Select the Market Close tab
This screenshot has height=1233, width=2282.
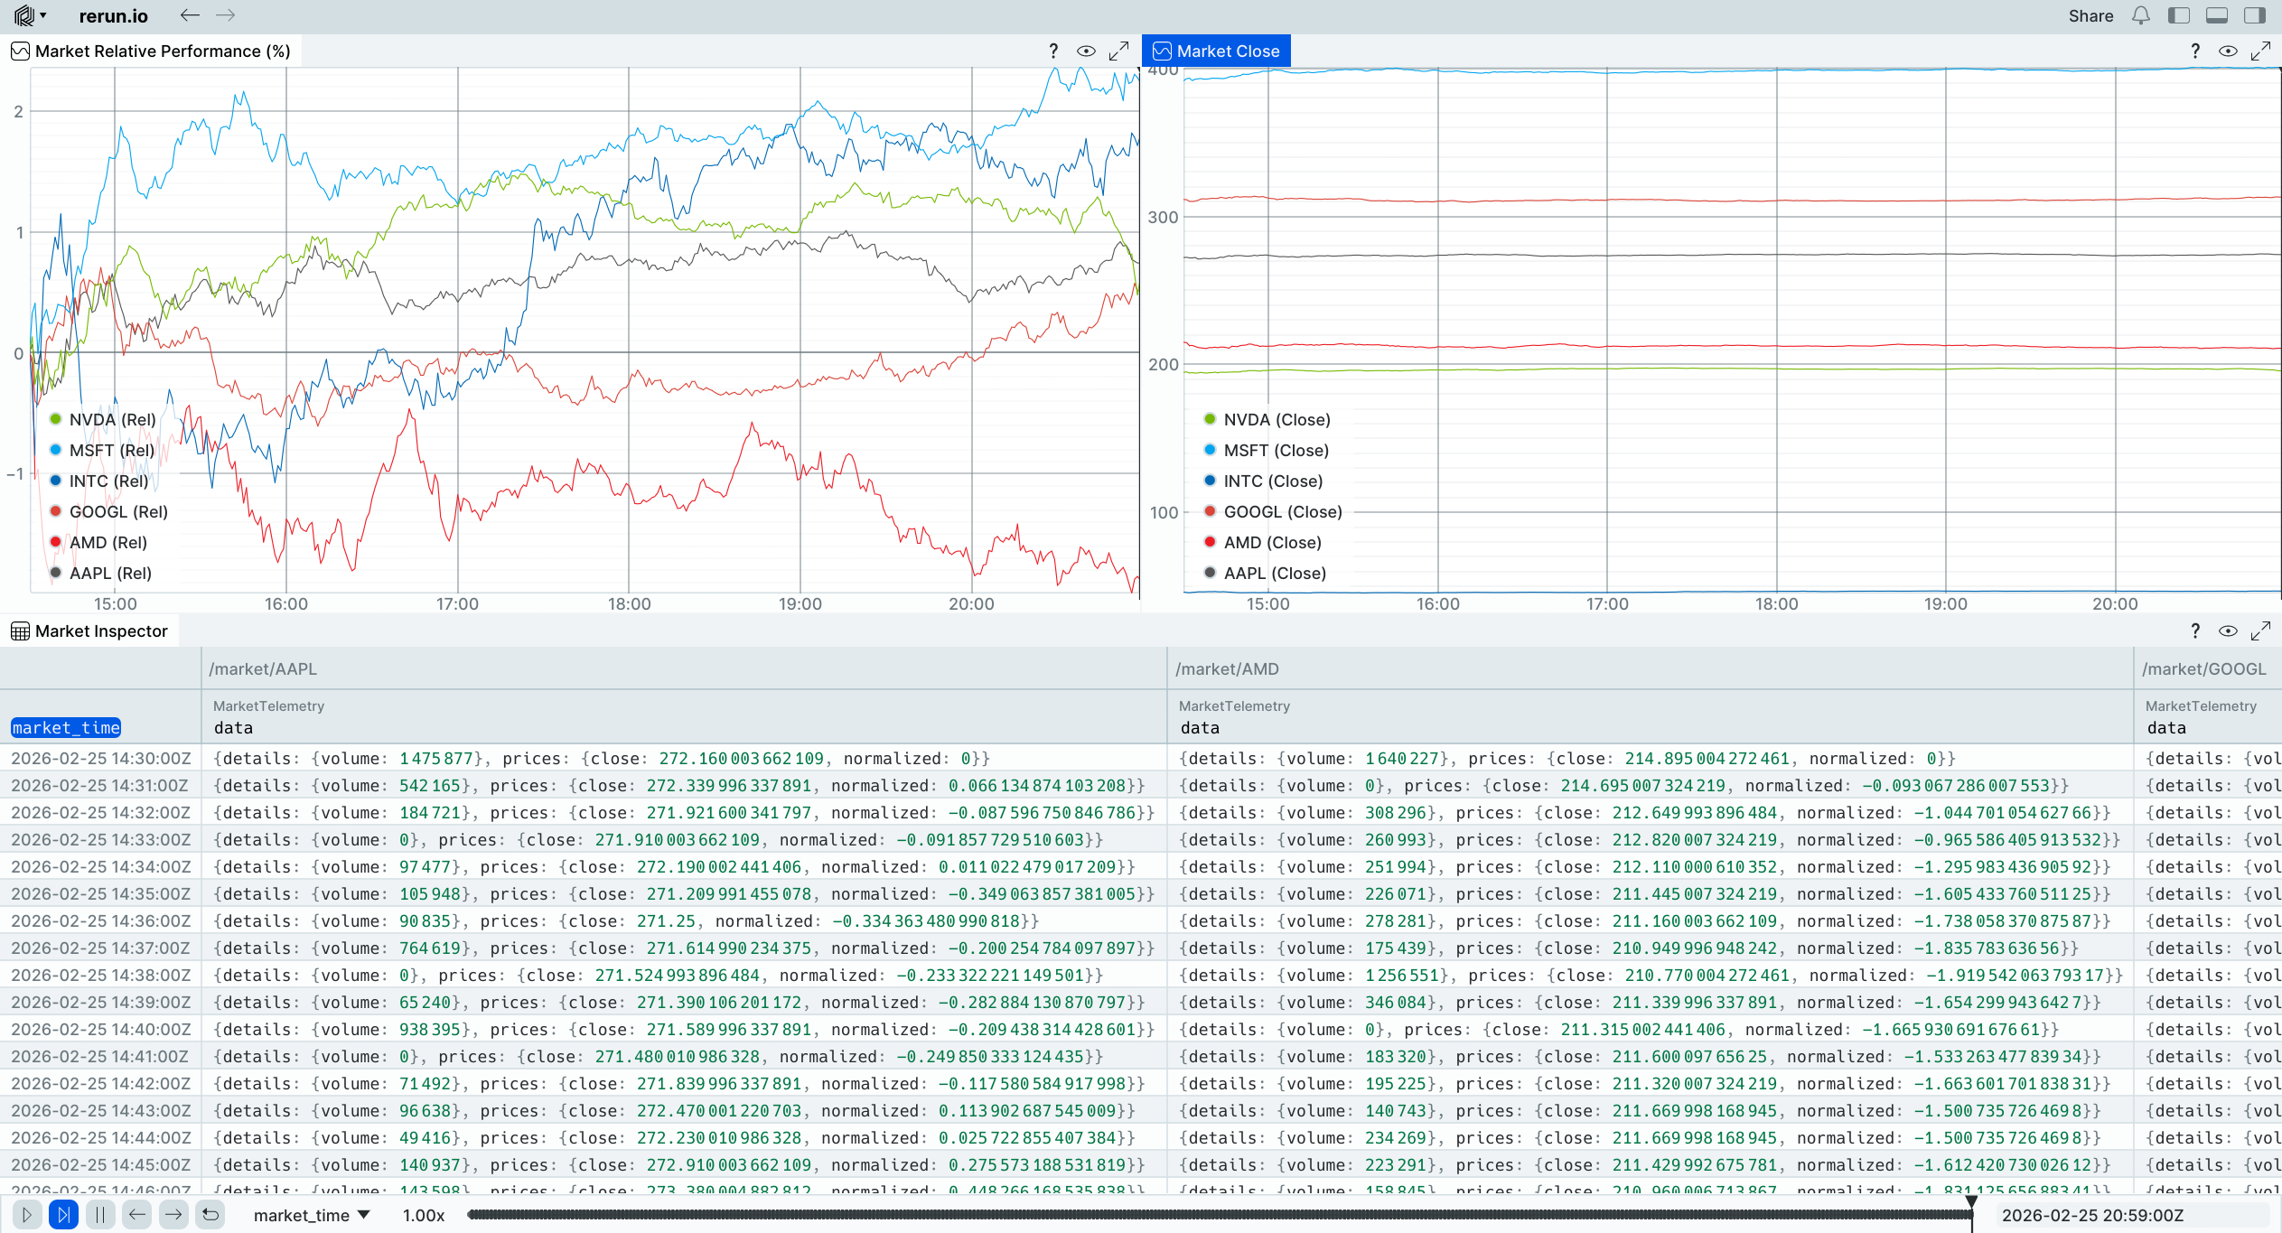[1217, 51]
